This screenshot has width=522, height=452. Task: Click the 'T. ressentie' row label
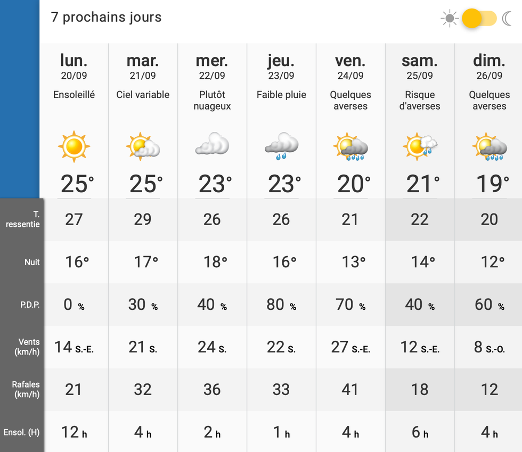(x=23, y=219)
